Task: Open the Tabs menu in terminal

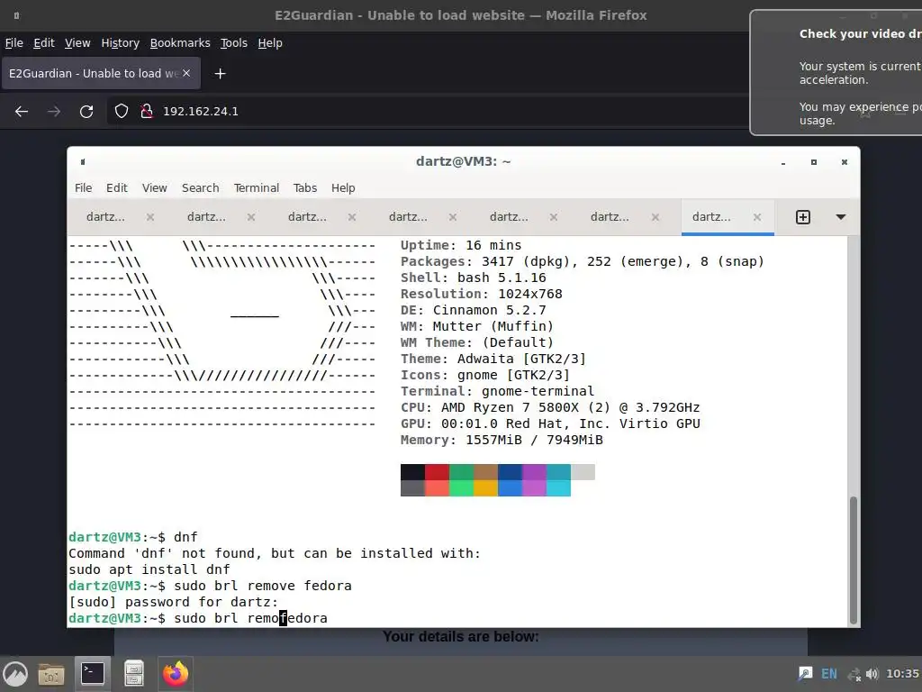Action: point(305,187)
